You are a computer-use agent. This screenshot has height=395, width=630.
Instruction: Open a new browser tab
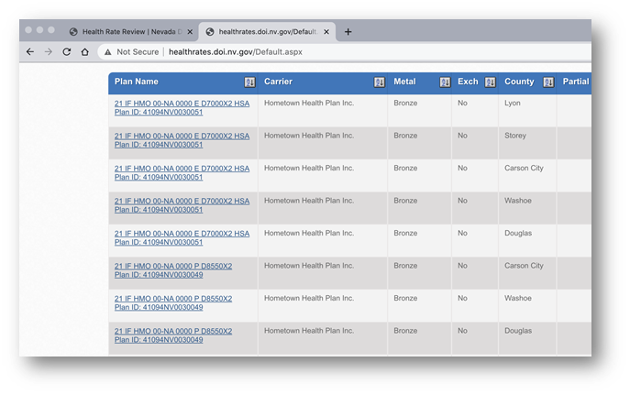348,31
